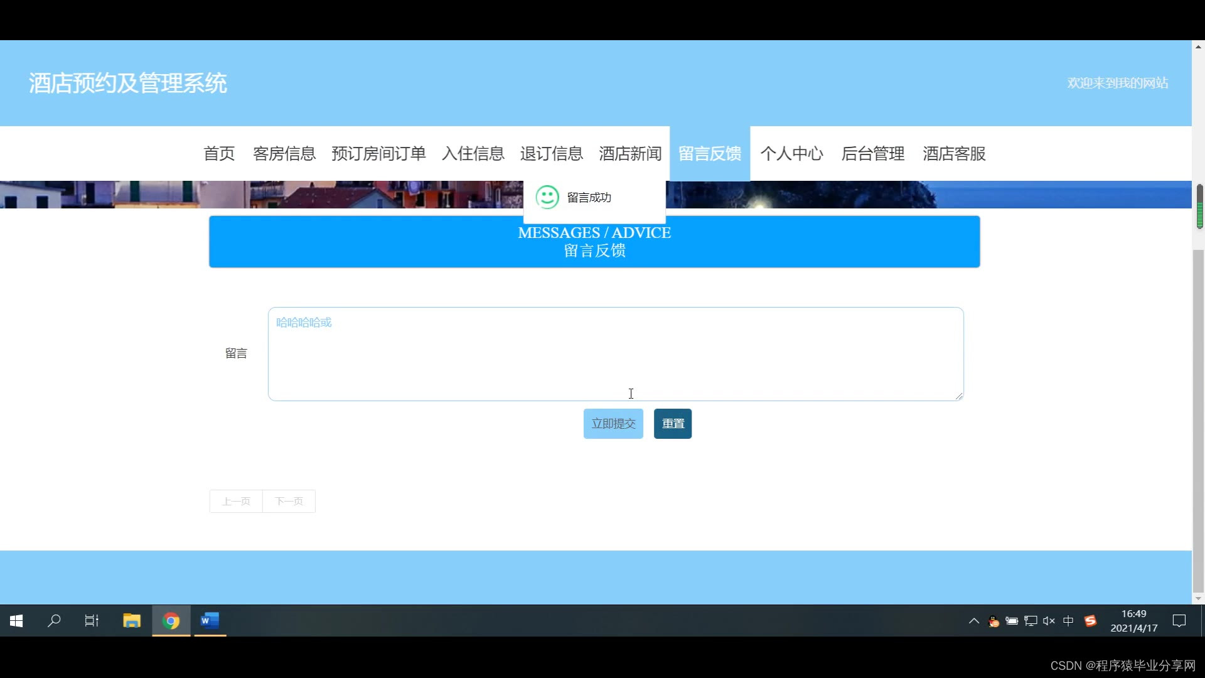Click 立即提交 submit button
The width and height of the screenshot is (1205, 678).
click(x=613, y=424)
